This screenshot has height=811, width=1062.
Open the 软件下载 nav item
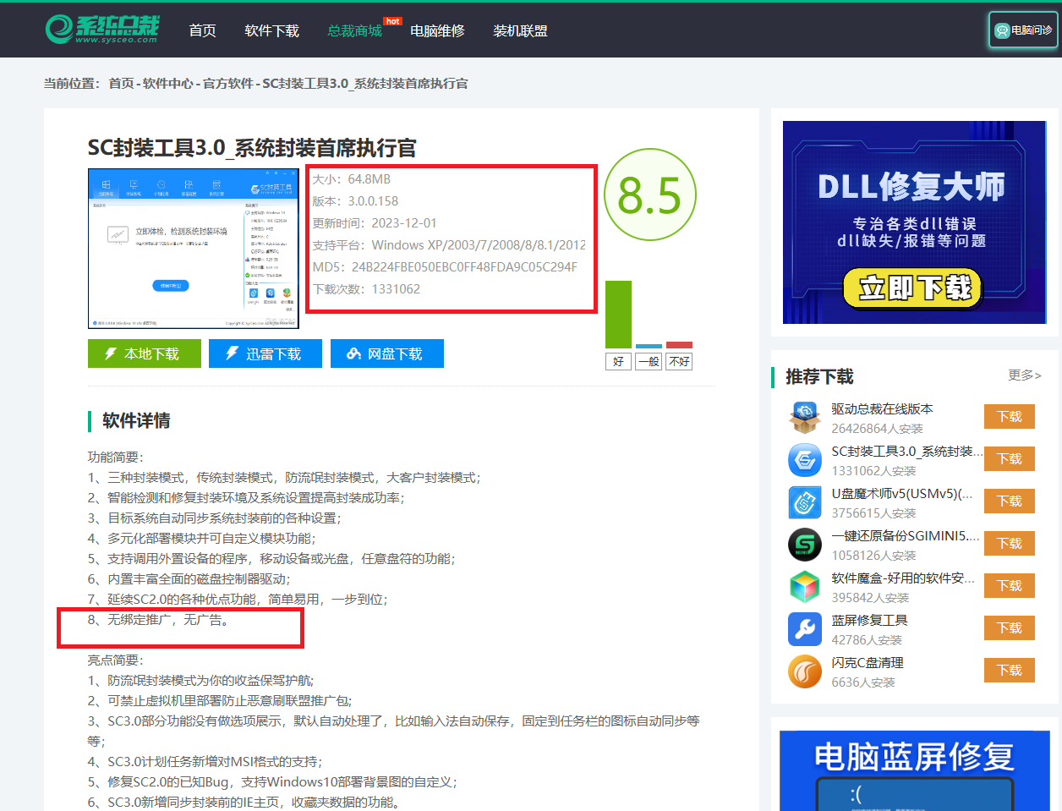271,30
